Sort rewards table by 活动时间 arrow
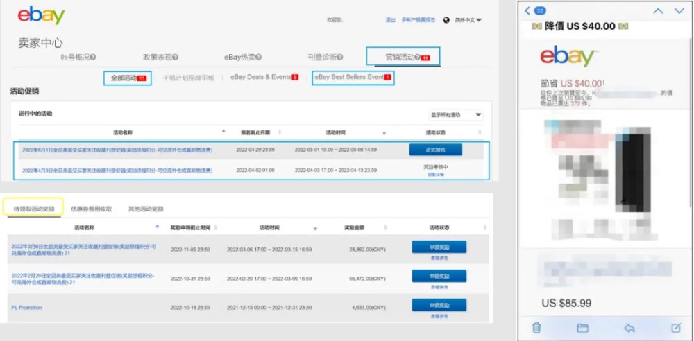The width and height of the screenshot is (694, 341). [315, 229]
